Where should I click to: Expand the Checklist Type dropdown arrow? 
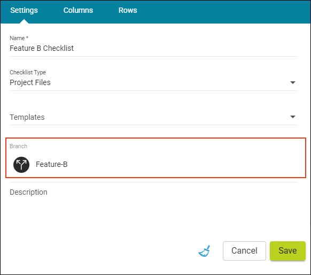[293, 82]
